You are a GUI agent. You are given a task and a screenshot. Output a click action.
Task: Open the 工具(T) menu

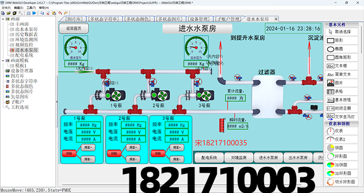point(31,8)
